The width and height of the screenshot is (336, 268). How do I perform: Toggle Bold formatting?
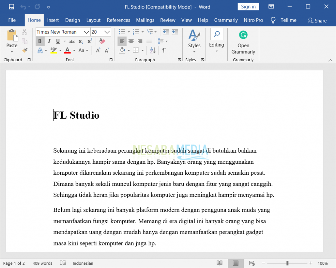point(40,41)
